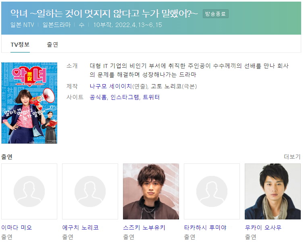Screen dimensions: 304x246
Task: Open the TV정보 tab
Action: coord(20,45)
